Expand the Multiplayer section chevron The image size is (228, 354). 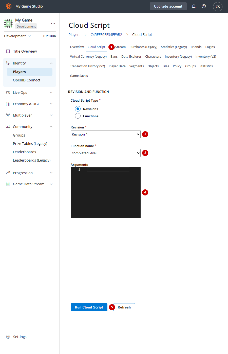tap(51, 115)
